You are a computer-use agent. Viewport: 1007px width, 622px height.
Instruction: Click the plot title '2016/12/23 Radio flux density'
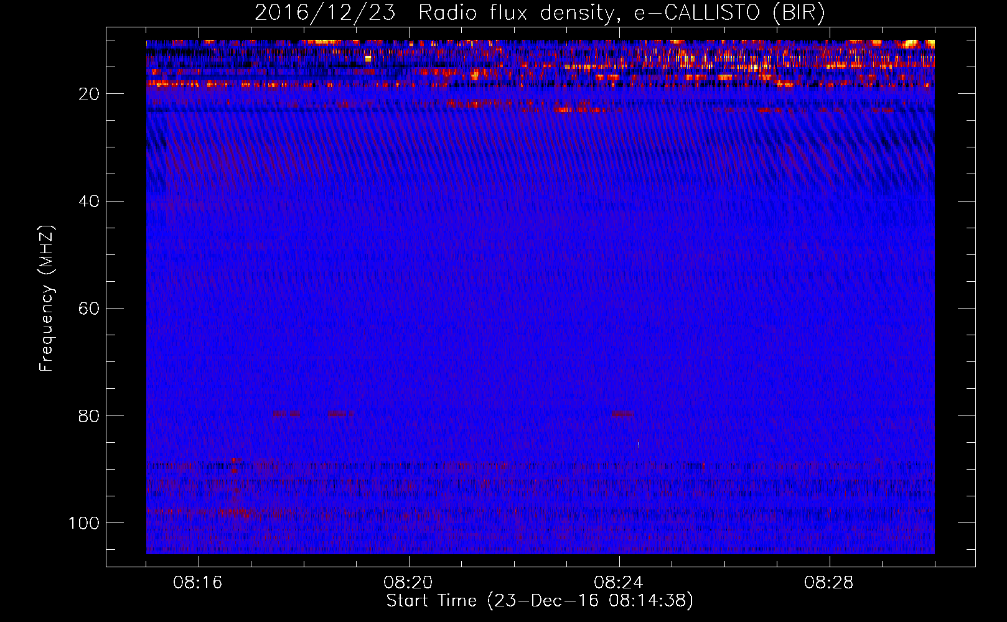pyautogui.click(x=540, y=13)
